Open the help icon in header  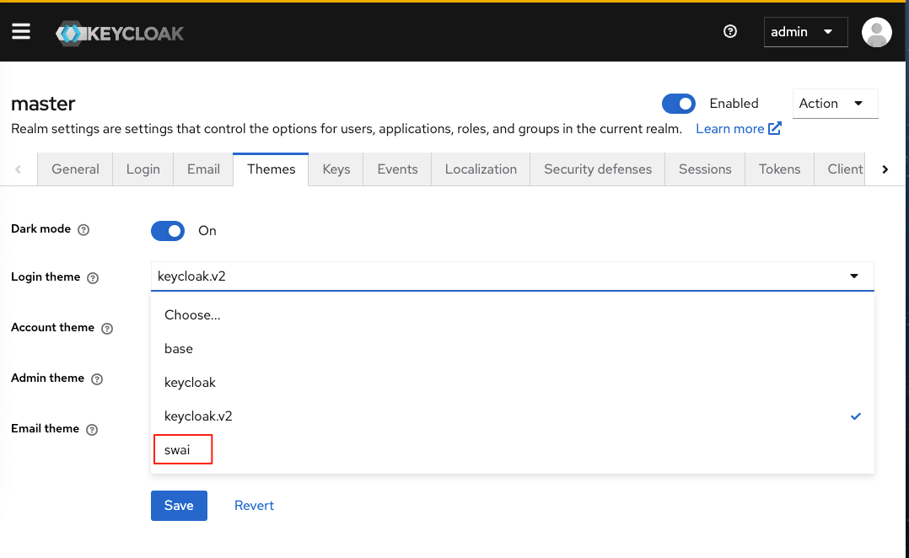click(730, 32)
